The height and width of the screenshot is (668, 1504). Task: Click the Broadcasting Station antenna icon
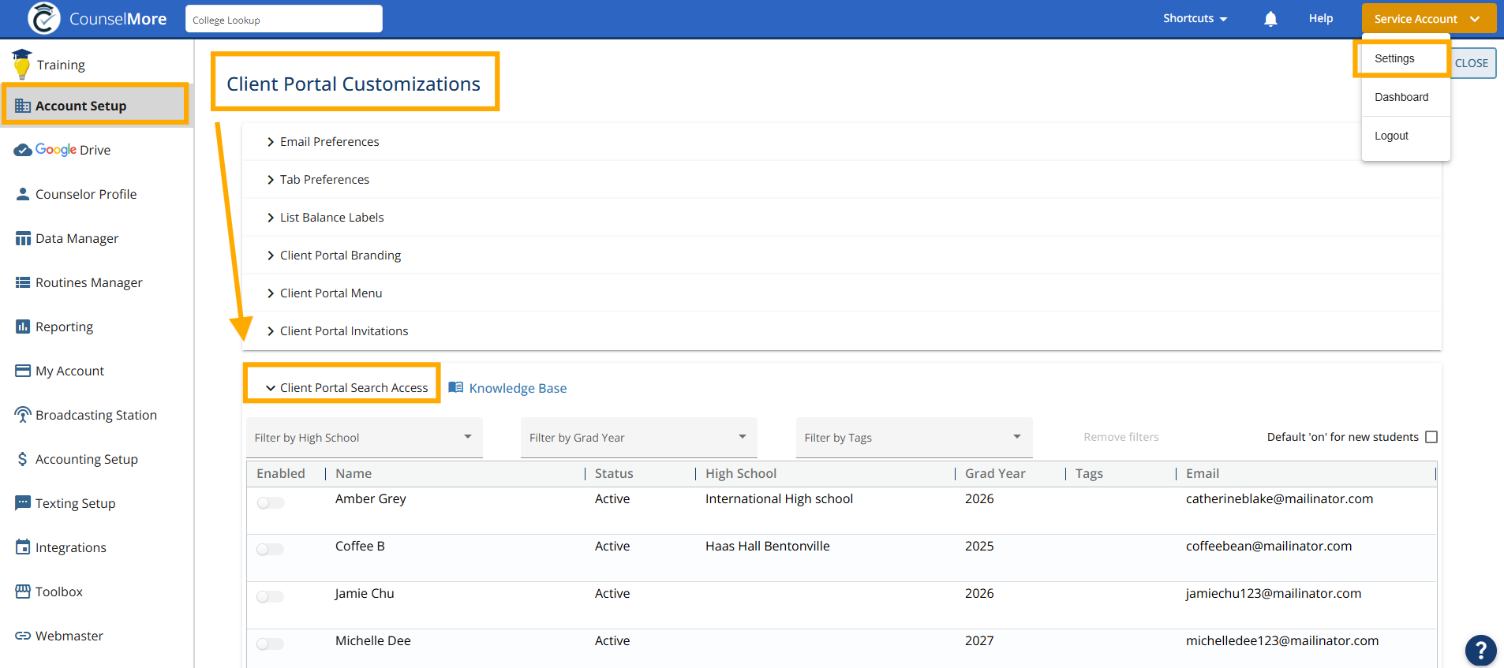tap(23, 415)
